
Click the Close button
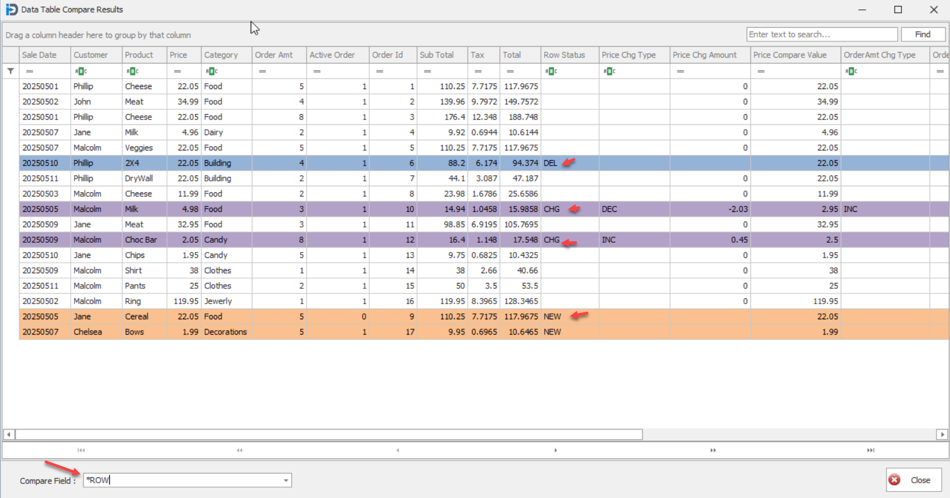(914, 480)
